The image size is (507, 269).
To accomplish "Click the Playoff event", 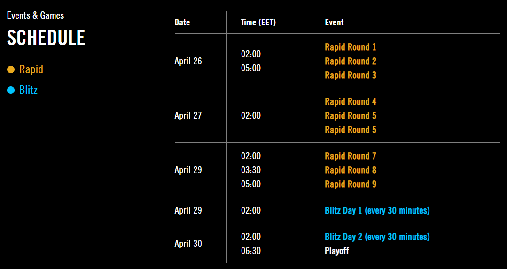I will point(336,251).
